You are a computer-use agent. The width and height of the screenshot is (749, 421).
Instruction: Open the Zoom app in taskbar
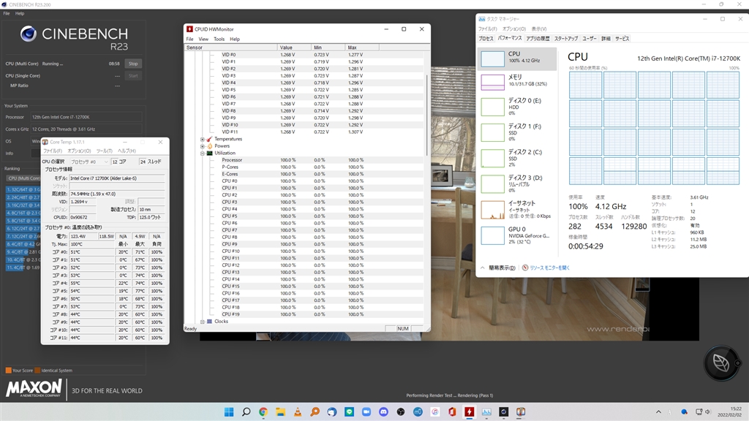coord(366,411)
